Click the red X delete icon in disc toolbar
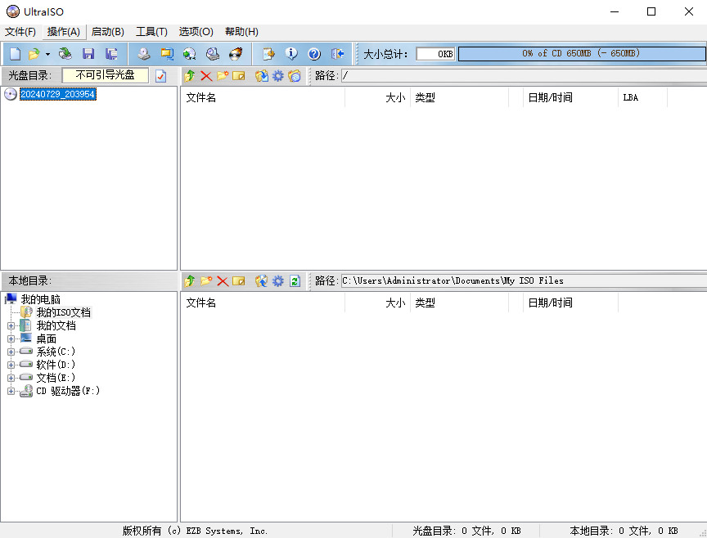The width and height of the screenshot is (707, 538). (205, 76)
